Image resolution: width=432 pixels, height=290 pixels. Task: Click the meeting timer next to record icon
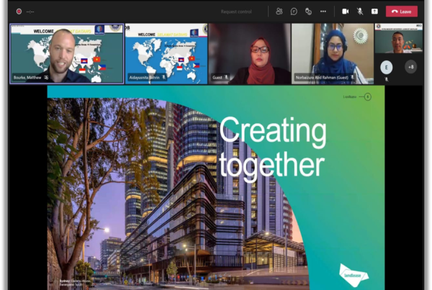pyautogui.click(x=30, y=12)
